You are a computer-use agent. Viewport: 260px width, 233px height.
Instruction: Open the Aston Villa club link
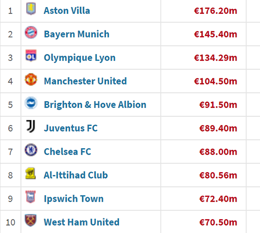click(67, 10)
